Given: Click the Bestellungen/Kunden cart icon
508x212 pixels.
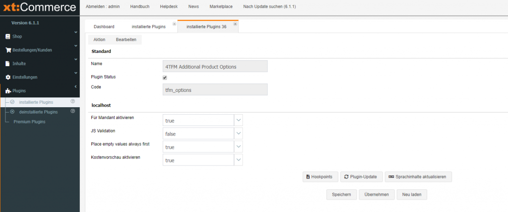Looking at the screenshot, I should pyautogui.click(x=8, y=50).
